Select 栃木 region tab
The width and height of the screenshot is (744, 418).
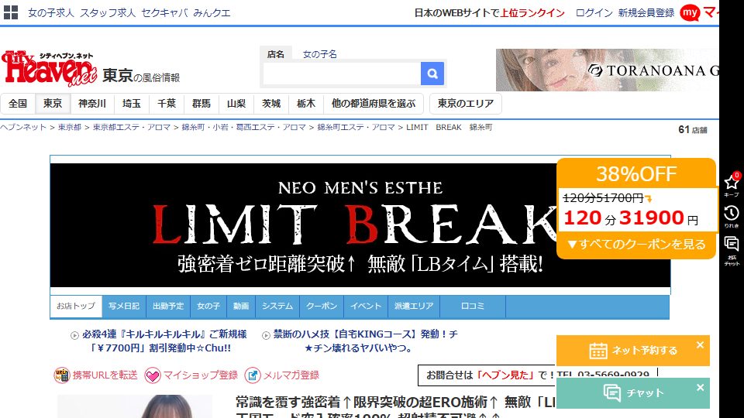click(306, 103)
